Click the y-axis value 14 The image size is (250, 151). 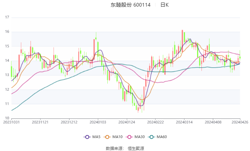click(7, 61)
